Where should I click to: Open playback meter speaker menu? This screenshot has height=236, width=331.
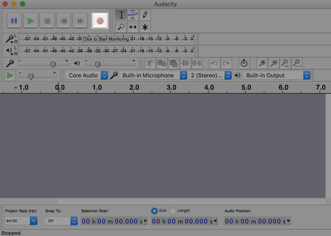point(10,51)
